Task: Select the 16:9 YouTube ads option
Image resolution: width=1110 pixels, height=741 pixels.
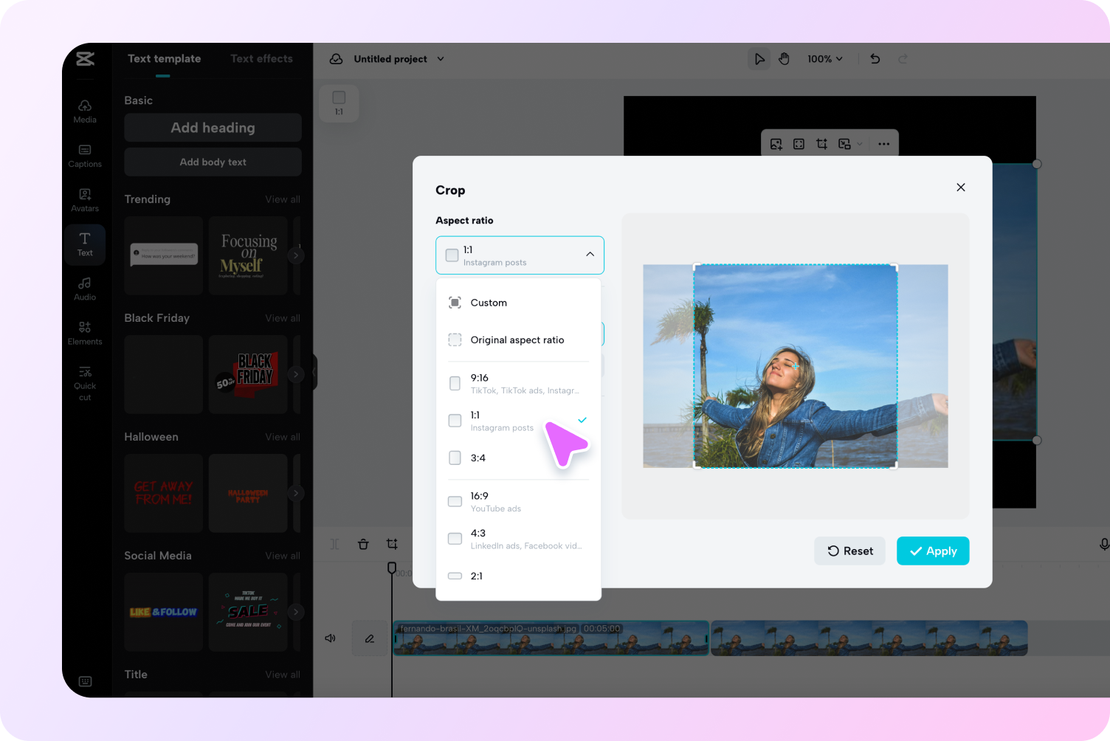Action: (x=518, y=502)
